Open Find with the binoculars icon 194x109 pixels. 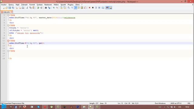tap(46, 8)
